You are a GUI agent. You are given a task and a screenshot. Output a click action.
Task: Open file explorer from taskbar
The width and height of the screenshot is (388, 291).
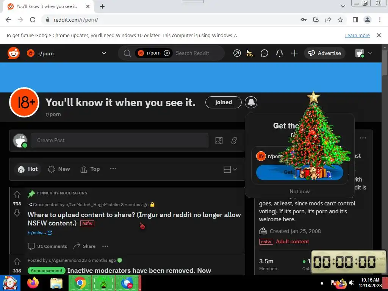[56, 283]
